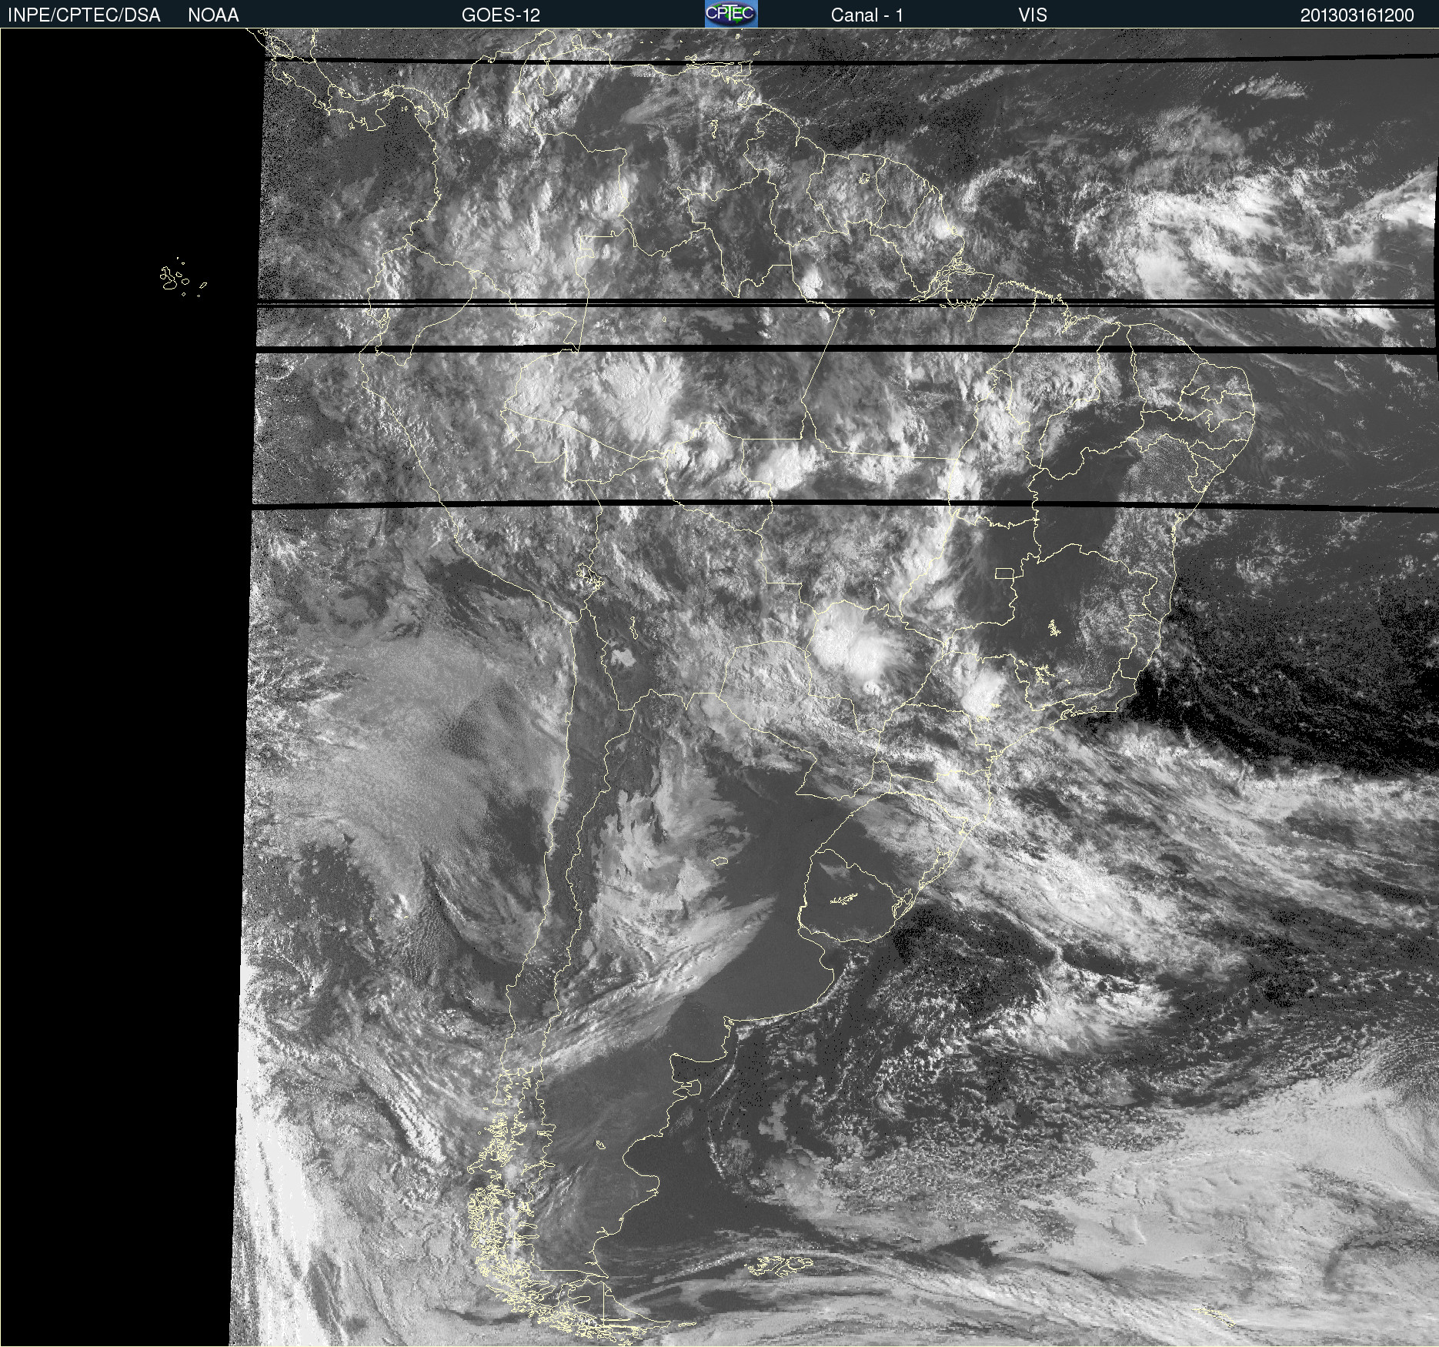Click the CPTEC logo in header
1439x1347 pixels.
pyautogui.click(x=731, y=14)
